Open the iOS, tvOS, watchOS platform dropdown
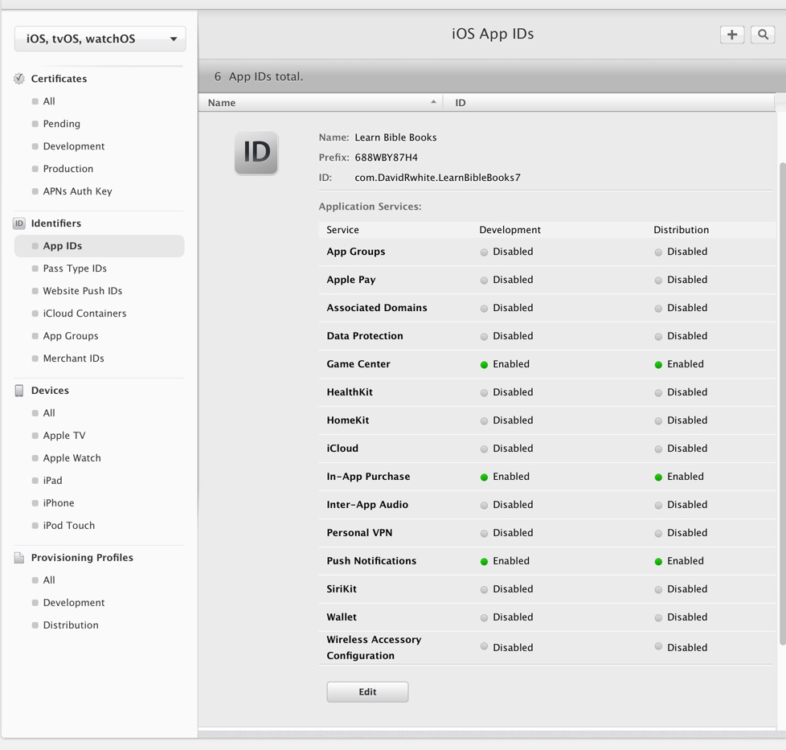The width and height of the screenshot is (786, 750). pyautogui.click(x=100, y=39)
